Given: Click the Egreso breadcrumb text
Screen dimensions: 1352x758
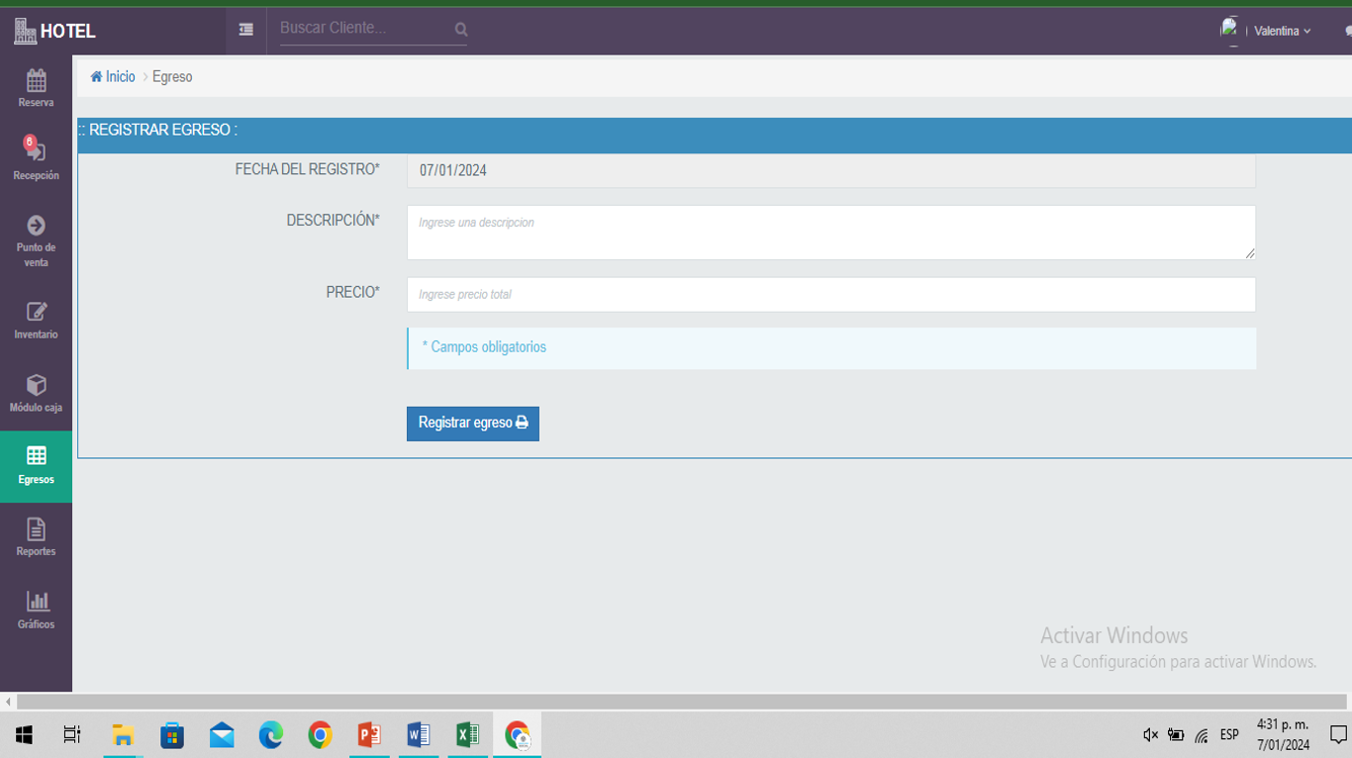Looking at the screenshot, I should (172, 76).
